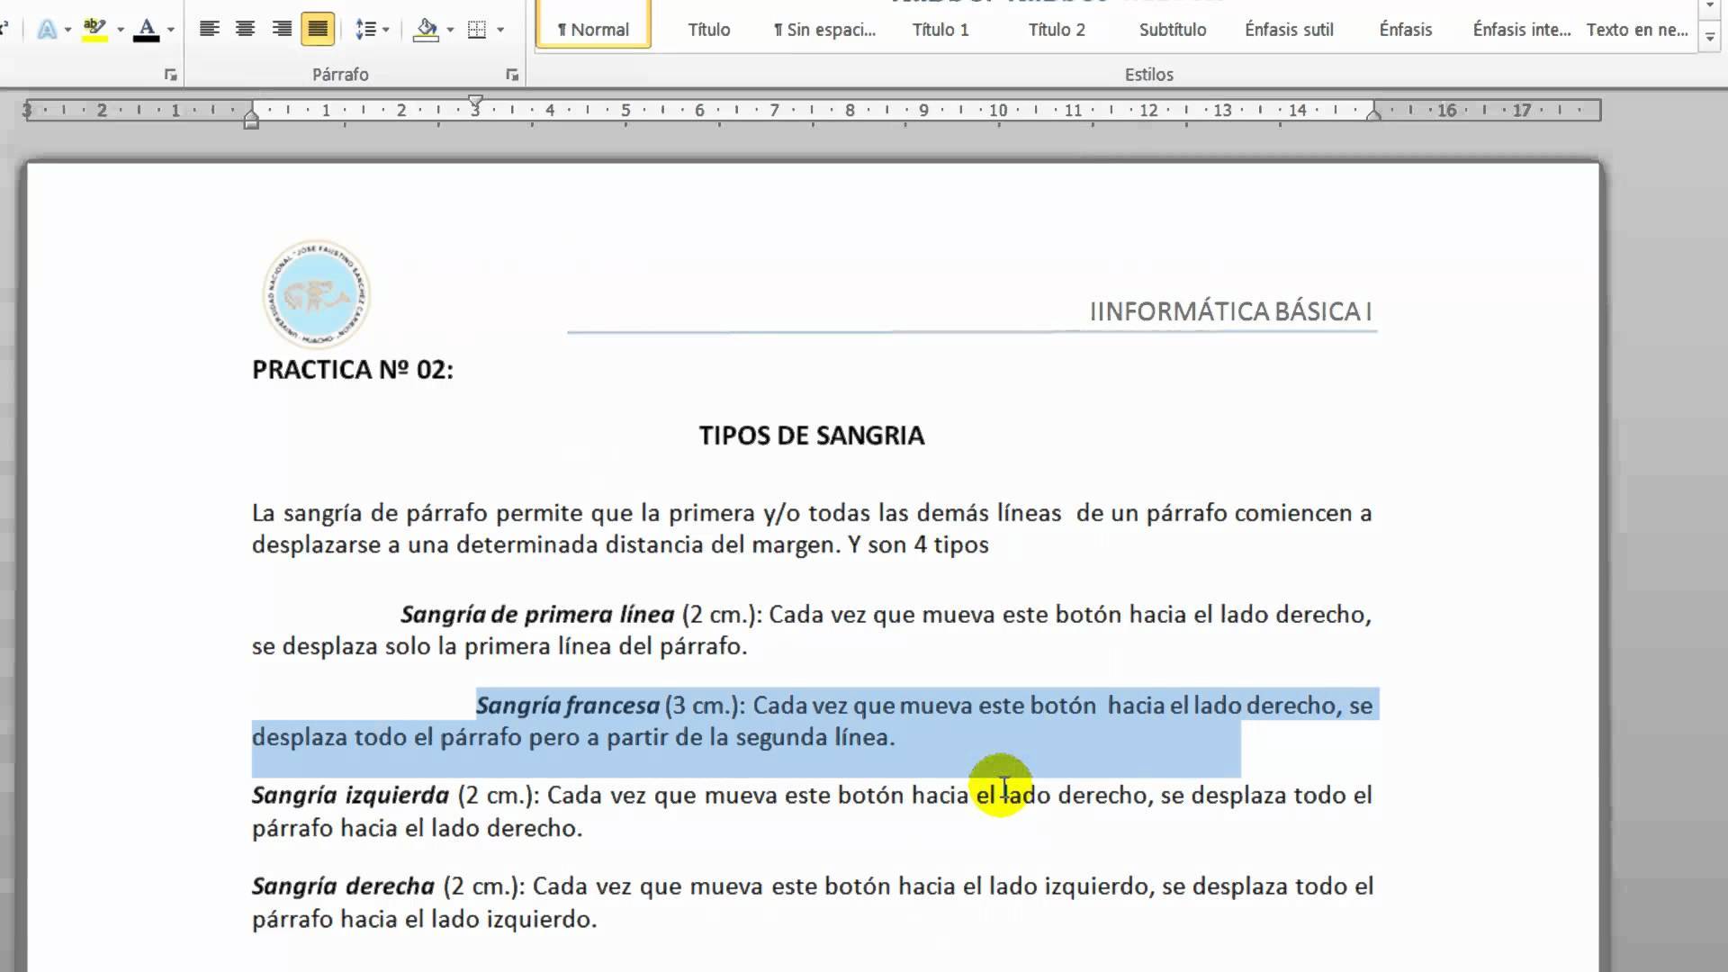Open the font color dropdown arrow
Viewport: 1728px width, 972px height.
[171, 30]
